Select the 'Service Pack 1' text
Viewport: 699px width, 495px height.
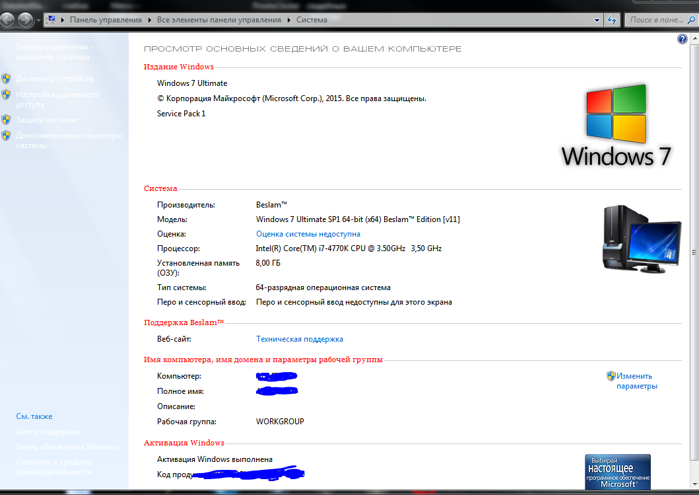181,114
